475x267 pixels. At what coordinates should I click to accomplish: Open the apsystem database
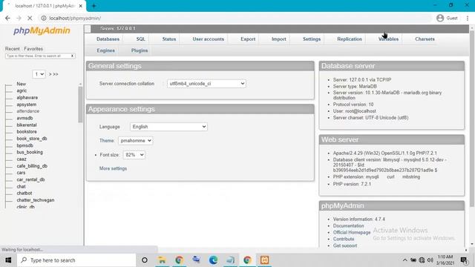tap(27, 105)
